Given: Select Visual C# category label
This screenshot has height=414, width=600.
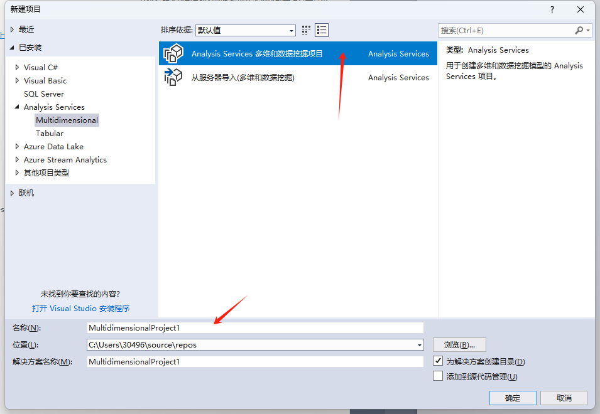Looking at the screenshot, I should click(41, 68).
